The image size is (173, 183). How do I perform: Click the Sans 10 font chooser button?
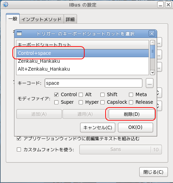121,150
